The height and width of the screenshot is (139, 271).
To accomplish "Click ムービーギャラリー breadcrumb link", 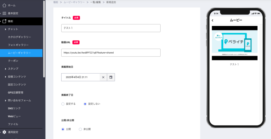I will pos(74,2).
